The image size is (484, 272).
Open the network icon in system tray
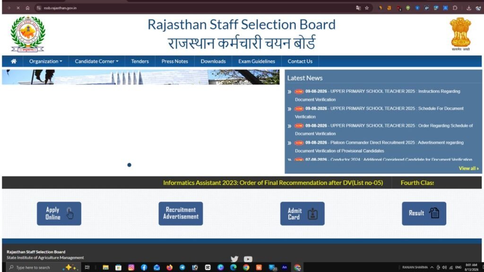point(451,267)
